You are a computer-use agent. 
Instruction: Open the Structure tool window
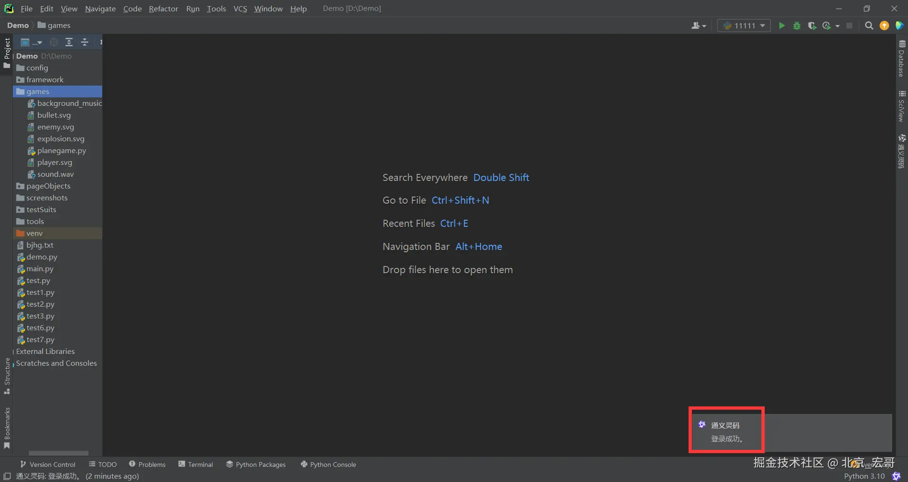pos(7,376)
